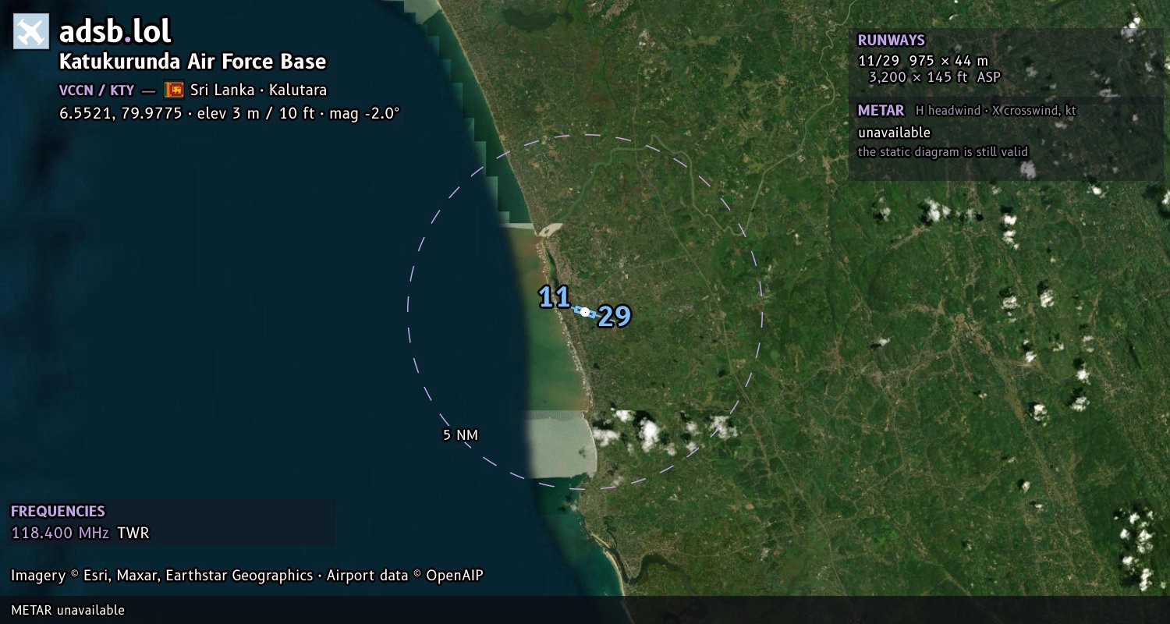1170x624 pixels.
Task: Click the FREQUENCIES panel heading
Action: (58, 512)
